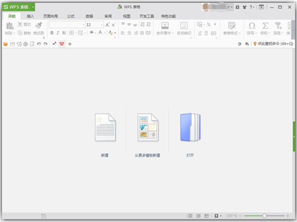
Task: Click the open folder icon in quick toolbar
Action: [x=5, y=44]
